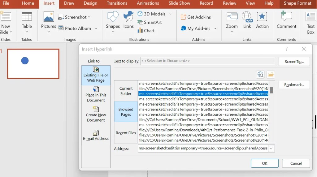Click the Browse for File folder icon
Image resolution: width=317 pixels, height=177 pixels.
click(x=271, y=74)
